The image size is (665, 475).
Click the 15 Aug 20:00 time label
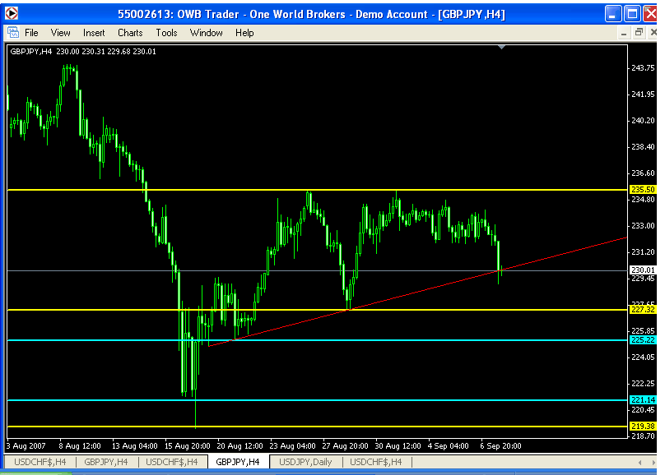(188, 445)
